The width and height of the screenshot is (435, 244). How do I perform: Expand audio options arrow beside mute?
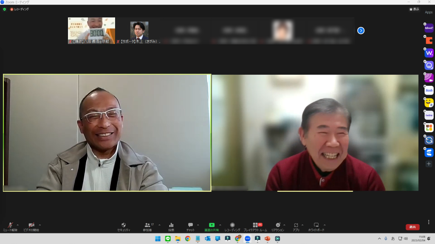click(x=17, y=225)
